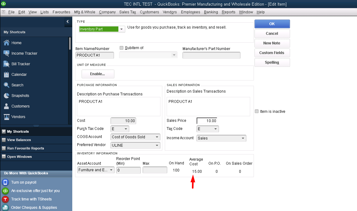
Task: Expand the Preferred Vendor ULINE dropdown
Action: pos(157,145)
